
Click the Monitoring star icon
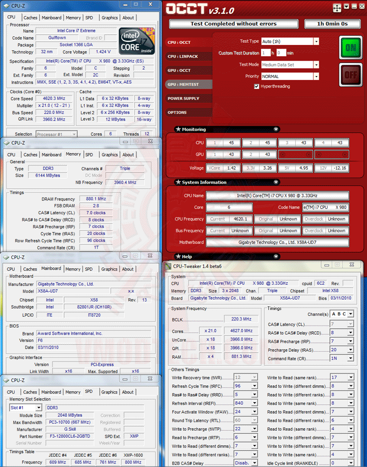pyautogui.click(x=178, y=129)
